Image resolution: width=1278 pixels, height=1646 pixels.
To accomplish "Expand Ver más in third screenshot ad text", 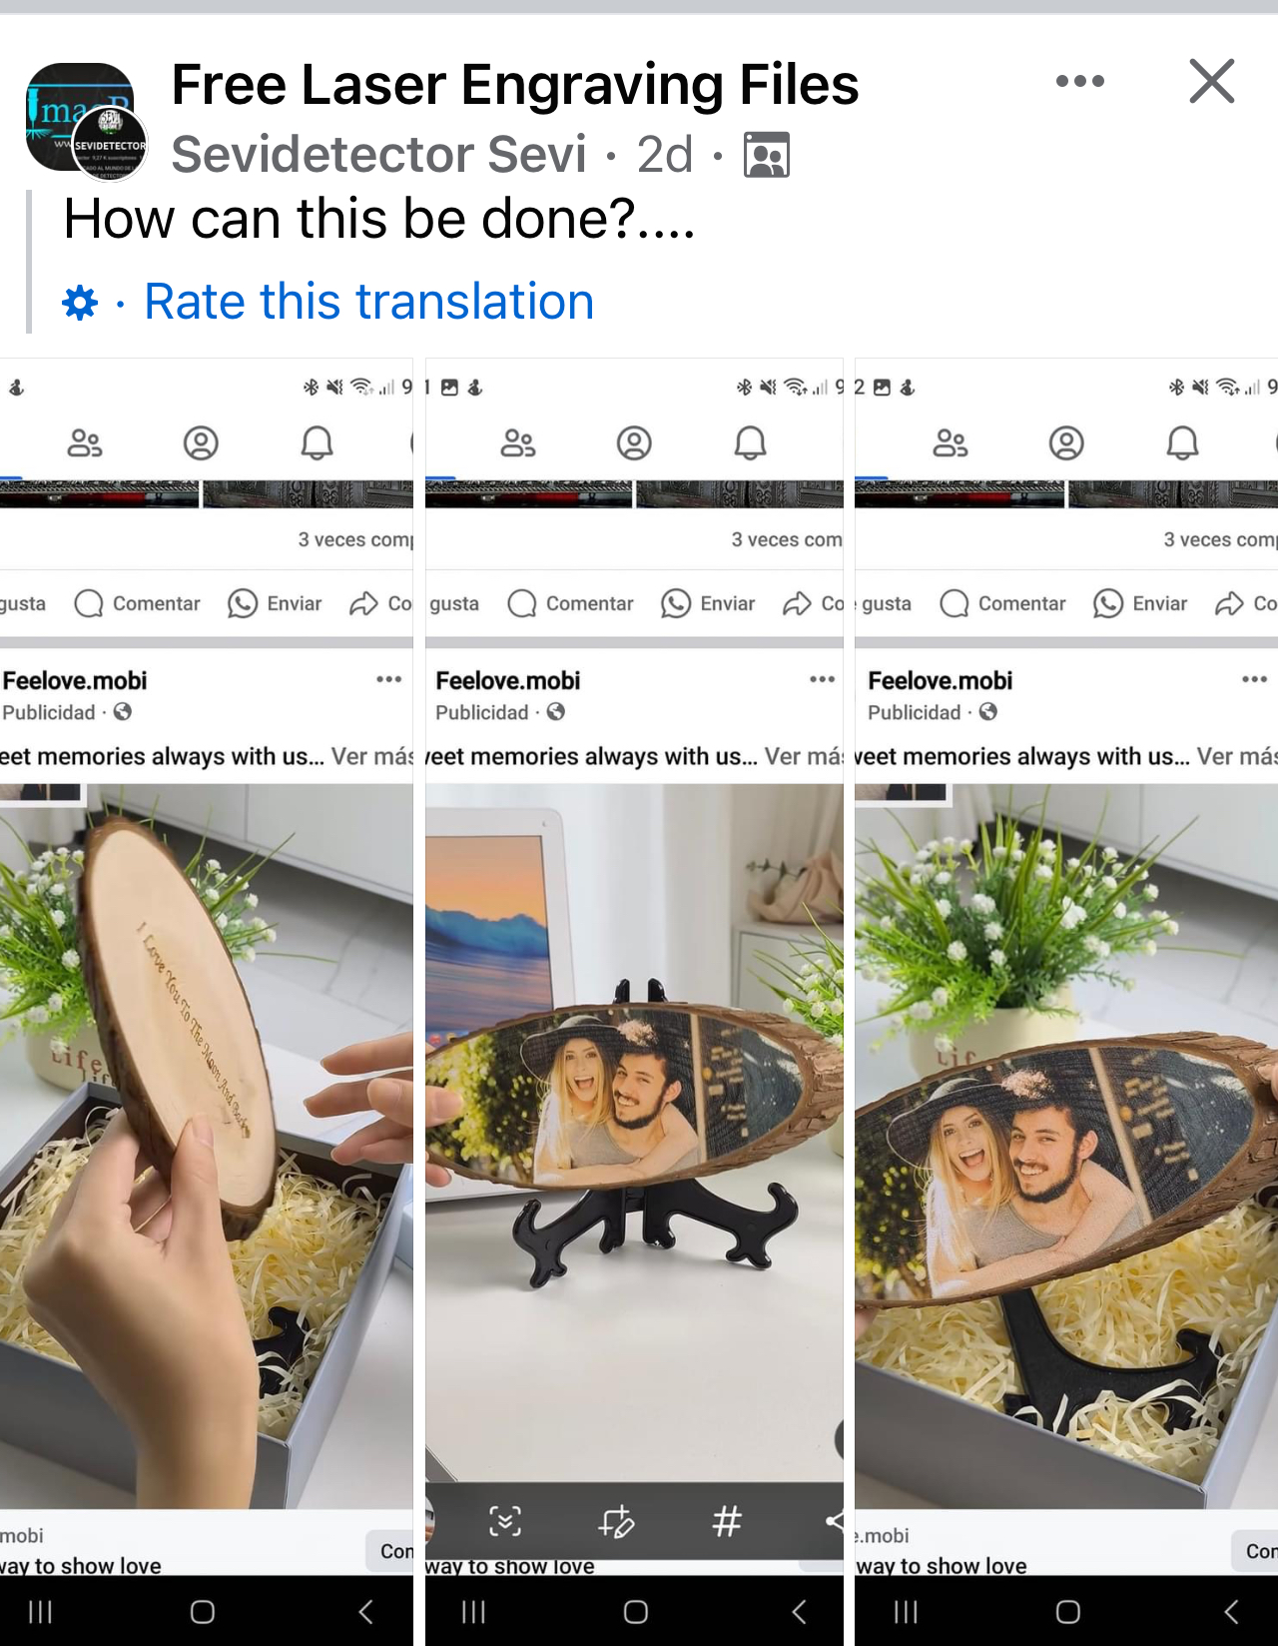I will click(x=1237, y=756).
